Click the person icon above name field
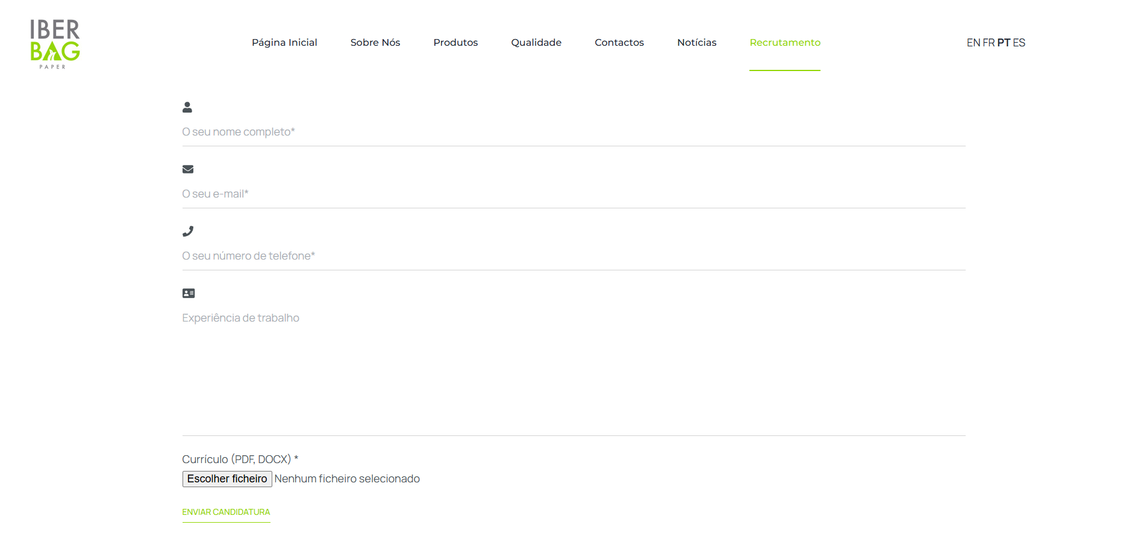This screenshot has height=548, width=1147. 187,107
